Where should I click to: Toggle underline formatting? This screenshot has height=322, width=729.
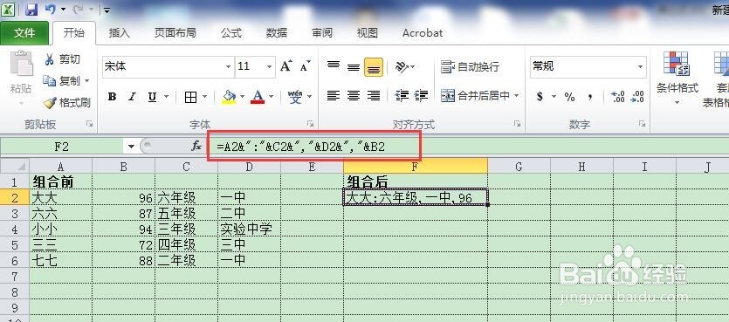pyautogui.click(x=152, y=97)
